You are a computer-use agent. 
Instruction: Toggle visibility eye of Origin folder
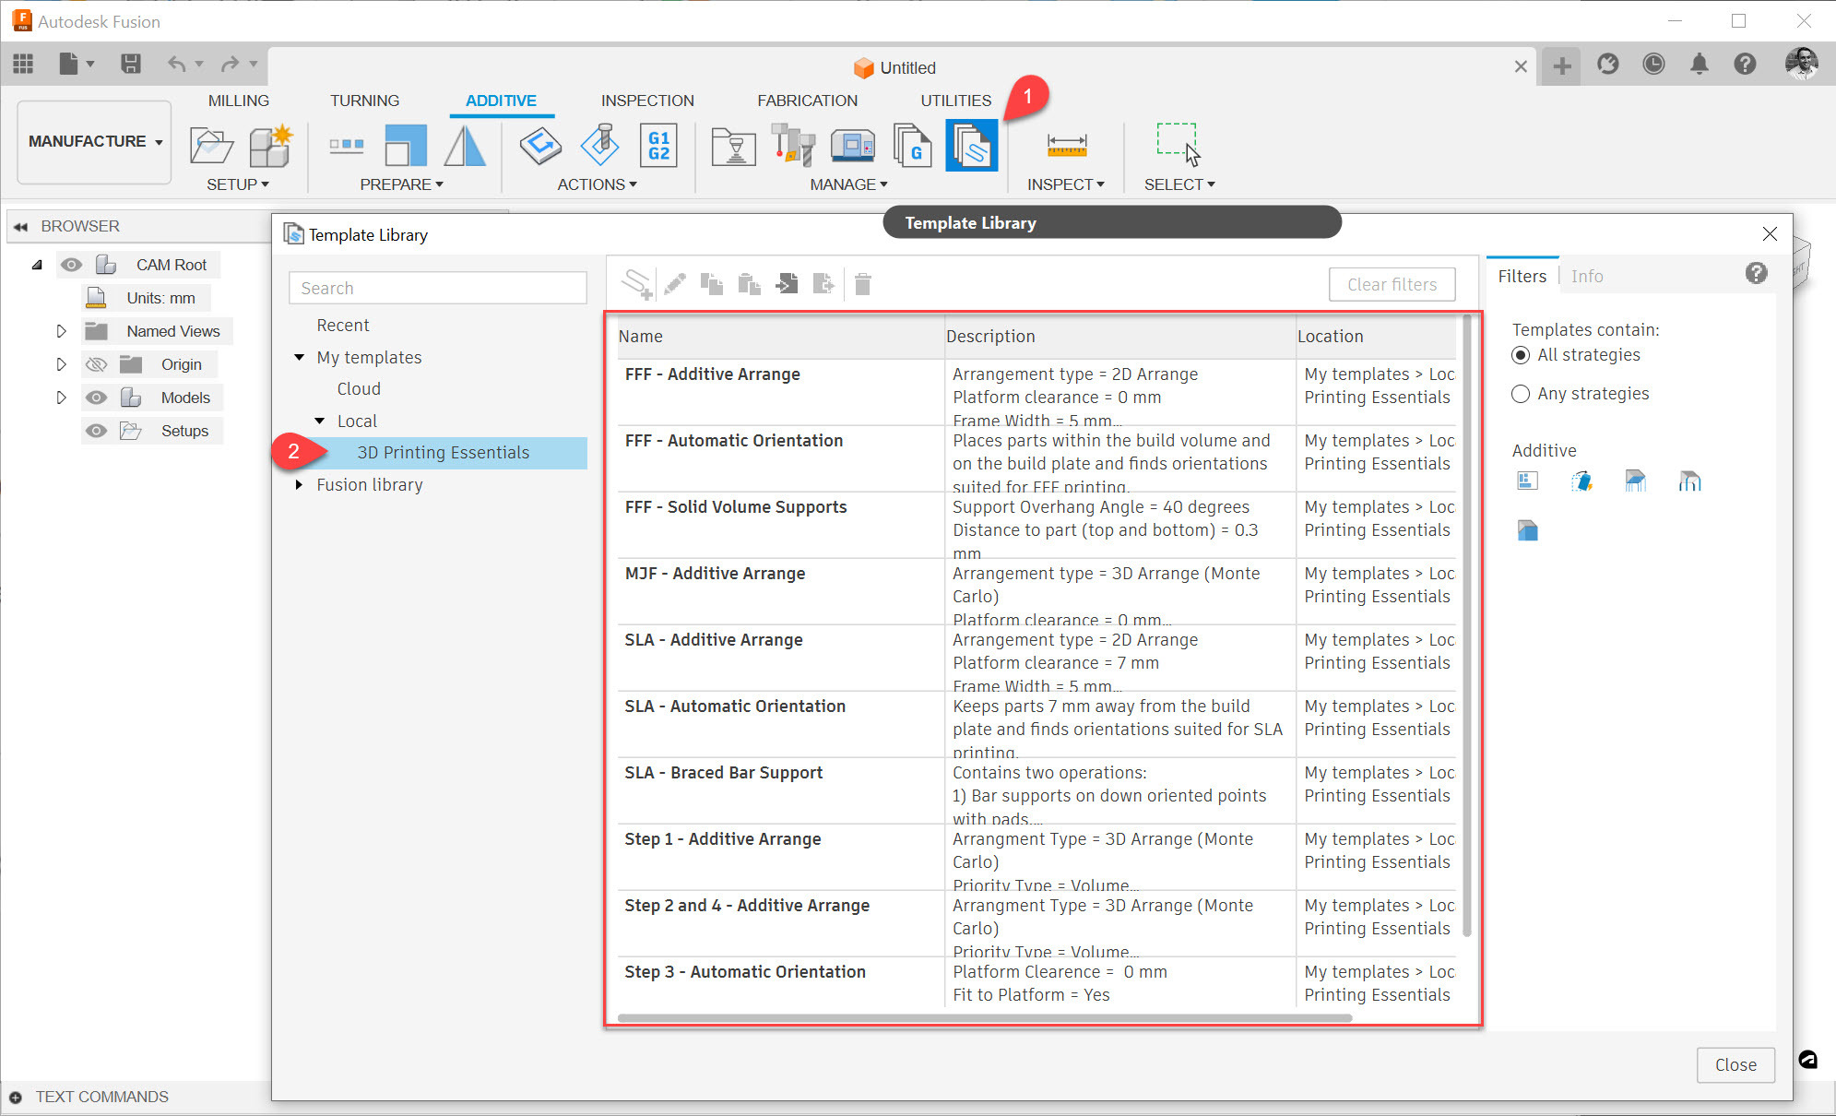click(x=96, y=364)
